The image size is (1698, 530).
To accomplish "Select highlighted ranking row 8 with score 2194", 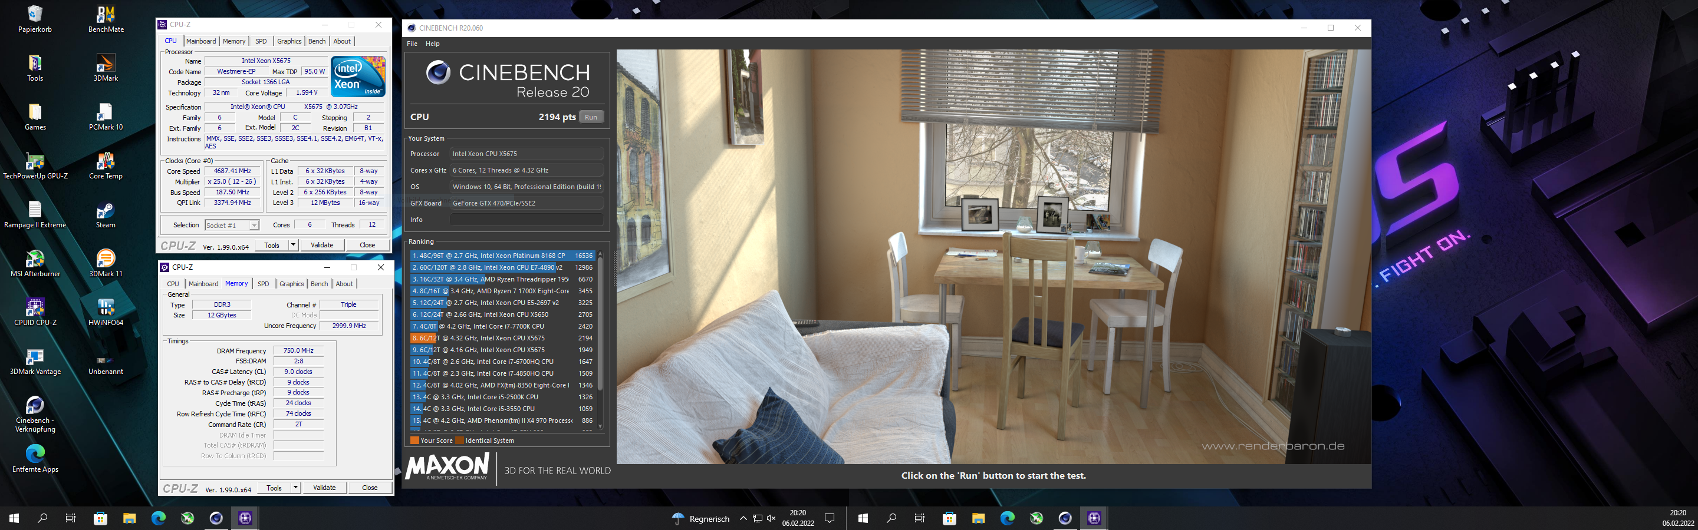I will click(502, 339).
